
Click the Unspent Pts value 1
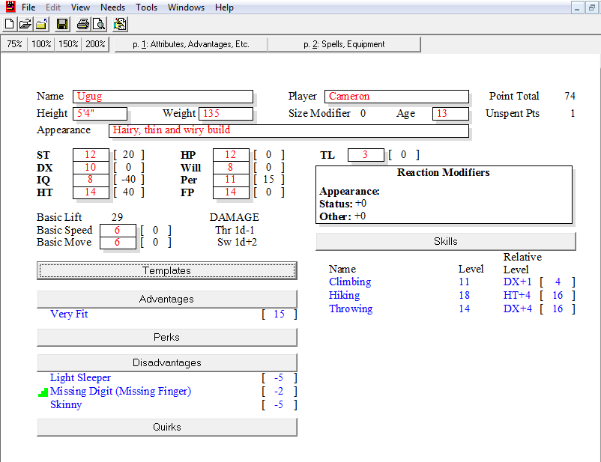[573, 113]
